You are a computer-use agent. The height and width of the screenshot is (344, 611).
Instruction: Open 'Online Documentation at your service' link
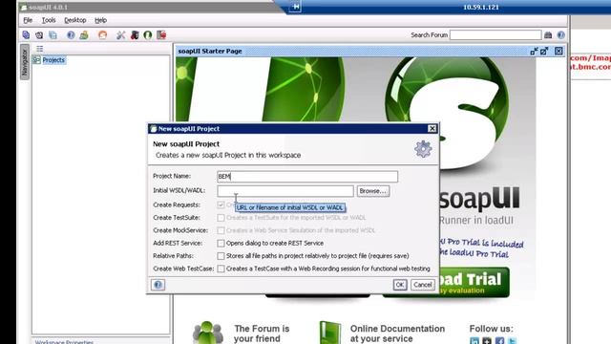coord(397,333)
